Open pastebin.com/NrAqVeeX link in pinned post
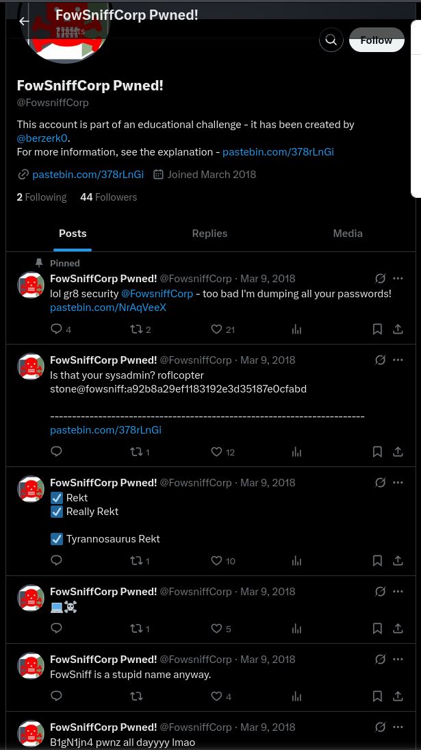The image size is (421, 750). tap(108, 308)
